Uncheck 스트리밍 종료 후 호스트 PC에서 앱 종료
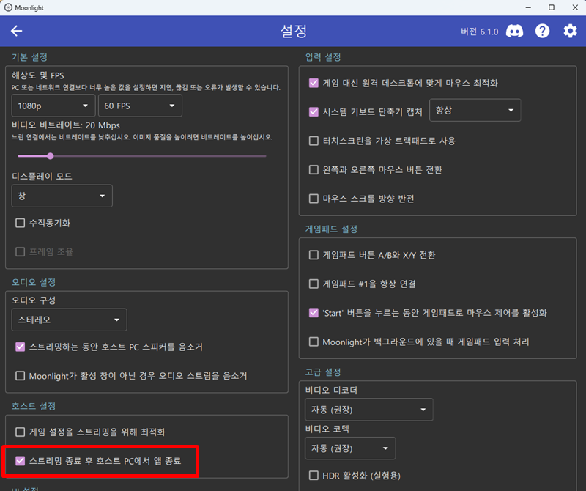The width and height of the screenshot is (586, 491). [x=21, y=461]
